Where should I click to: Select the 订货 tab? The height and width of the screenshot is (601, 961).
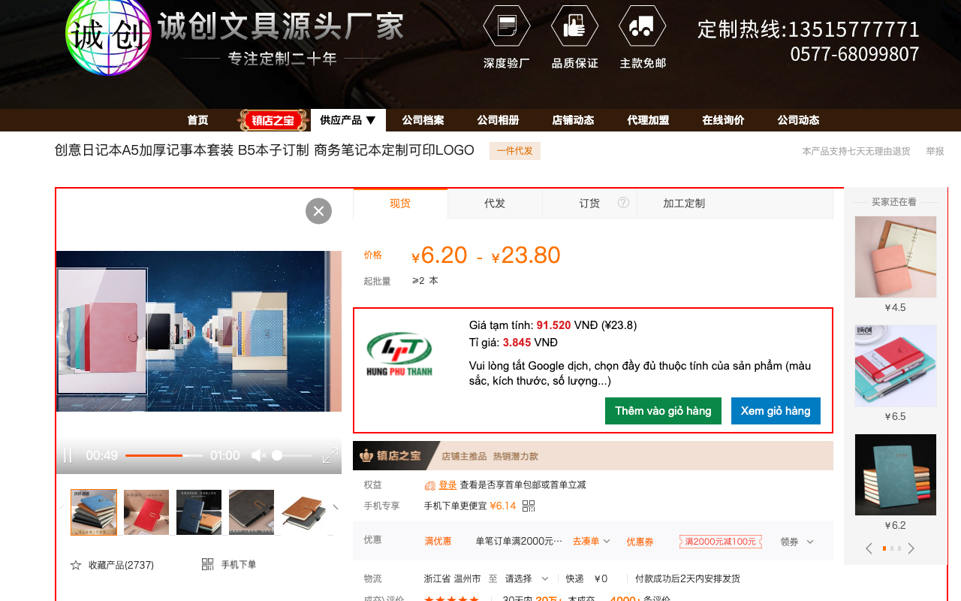pos(589,204)
